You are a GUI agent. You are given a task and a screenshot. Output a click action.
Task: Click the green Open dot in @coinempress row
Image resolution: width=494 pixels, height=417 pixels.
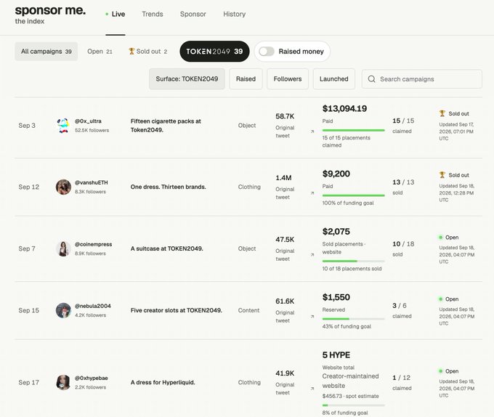click(441, 237)
